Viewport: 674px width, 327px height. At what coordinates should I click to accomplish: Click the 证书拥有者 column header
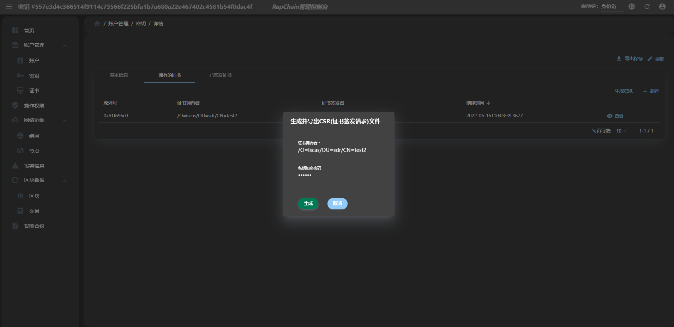pyautogui.click(x=188, y=103)
